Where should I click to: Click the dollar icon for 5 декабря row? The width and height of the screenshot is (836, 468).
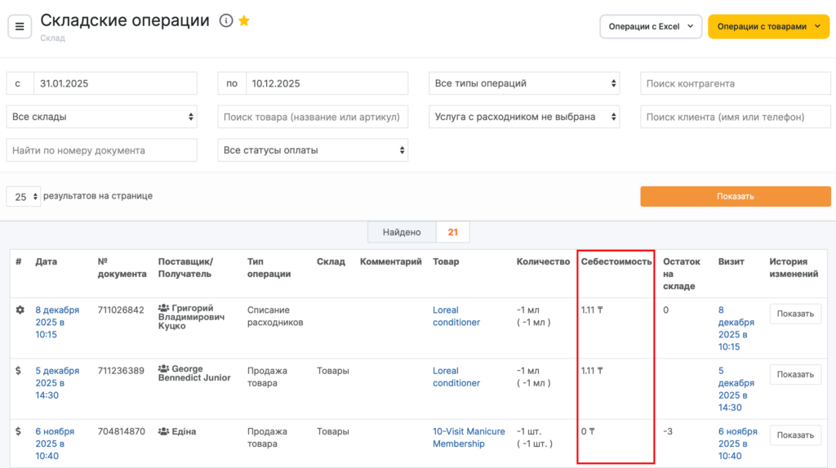tap(19, 371)
